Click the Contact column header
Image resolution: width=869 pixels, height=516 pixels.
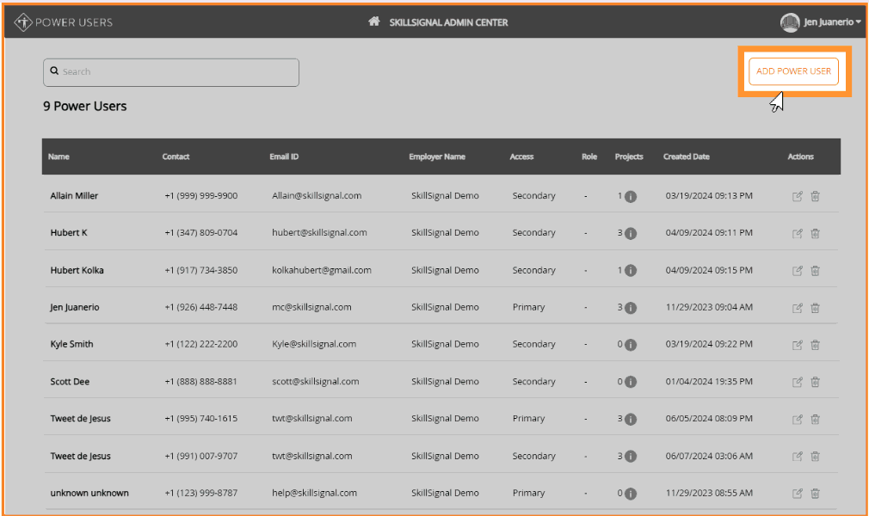pyautogui.click(x=176, y=157)
